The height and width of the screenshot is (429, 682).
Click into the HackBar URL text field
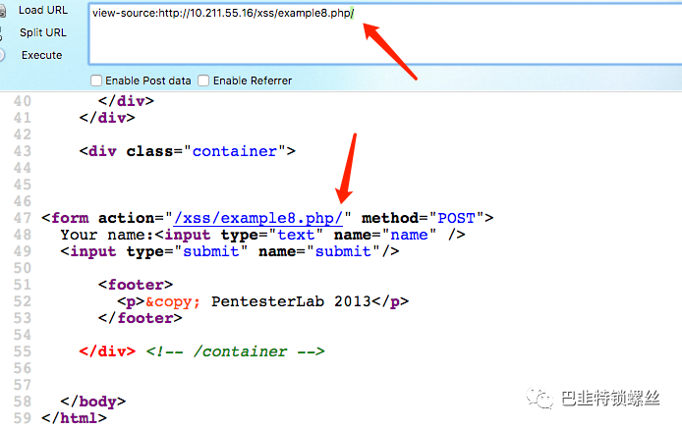point(385,34)
